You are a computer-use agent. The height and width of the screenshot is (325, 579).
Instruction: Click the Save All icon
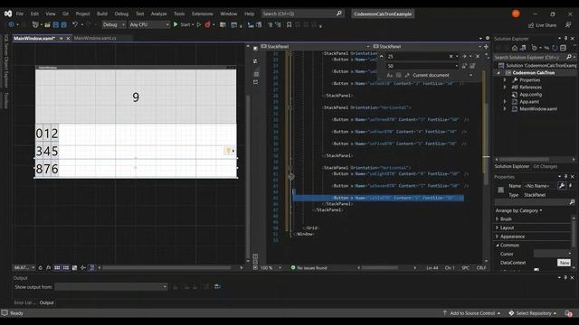pos(63,24)
